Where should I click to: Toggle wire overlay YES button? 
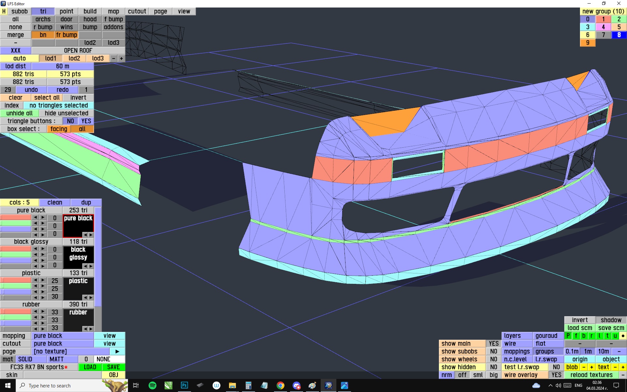pyautogui.click(x=556, y=375)
